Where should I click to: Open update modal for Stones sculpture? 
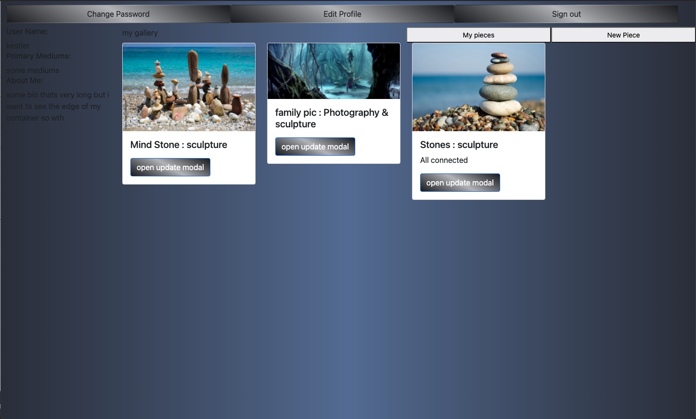pos(460,182)
